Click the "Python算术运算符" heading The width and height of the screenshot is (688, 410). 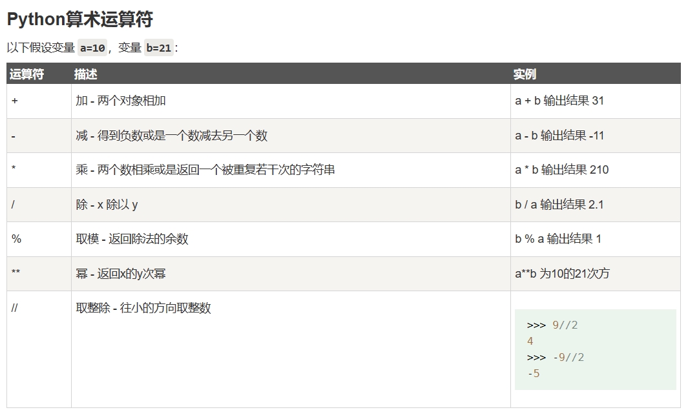coord(79,19)
